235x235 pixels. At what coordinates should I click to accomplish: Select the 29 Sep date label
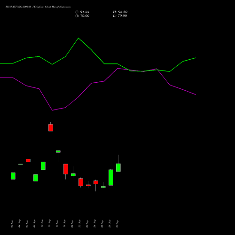pyautogui.click(x=117, y=224)
